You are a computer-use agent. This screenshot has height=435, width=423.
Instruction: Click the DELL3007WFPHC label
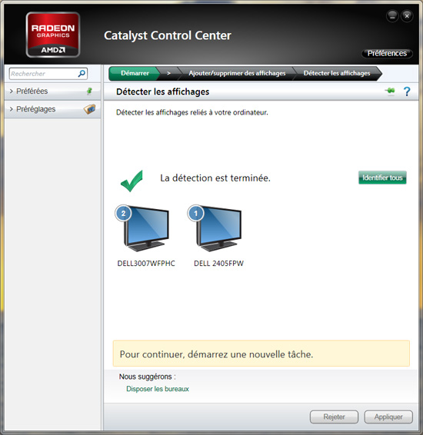pyautogui.click(x=146, y=264)
